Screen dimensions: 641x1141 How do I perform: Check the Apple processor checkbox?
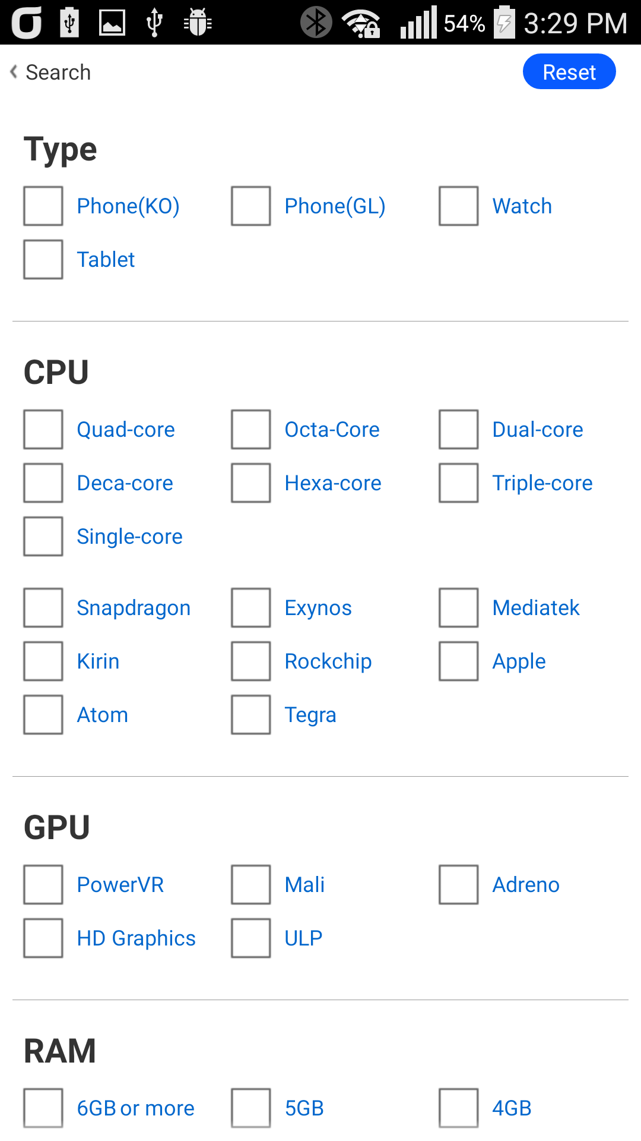coord(459,661)
